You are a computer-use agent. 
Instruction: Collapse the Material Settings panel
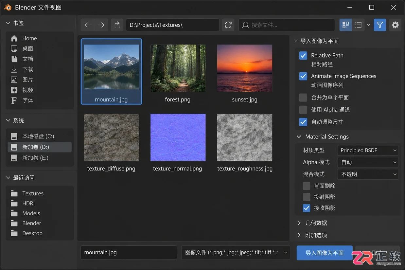point(299,137)
